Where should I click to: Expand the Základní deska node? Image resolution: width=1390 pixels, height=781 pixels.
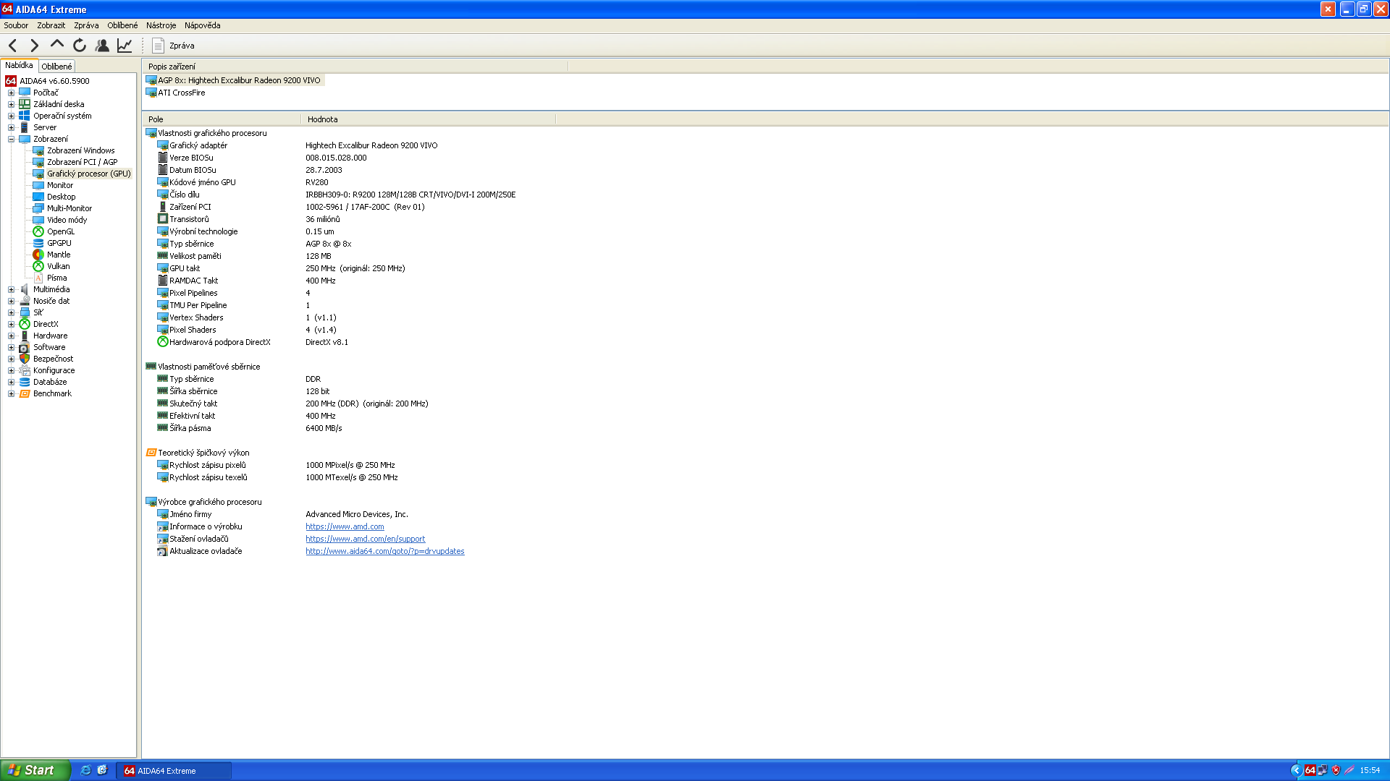[11, 104]
